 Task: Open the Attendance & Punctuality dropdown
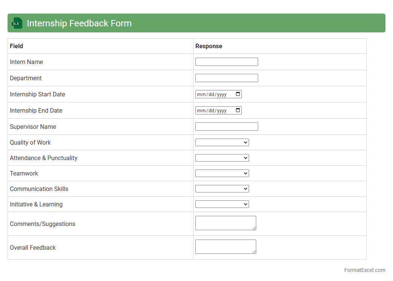click(222, 158)
